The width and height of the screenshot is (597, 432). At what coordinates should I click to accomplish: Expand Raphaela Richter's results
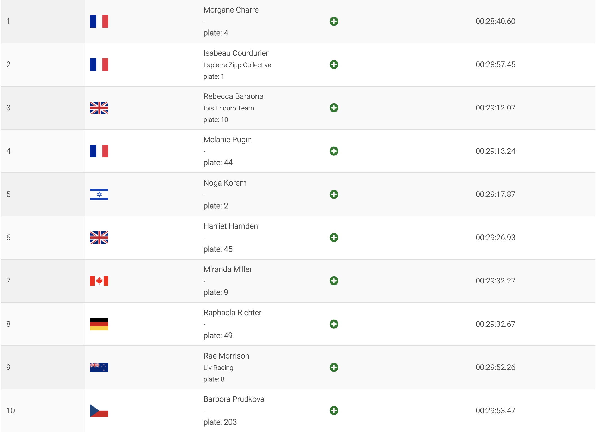click(x=334, y=324)
